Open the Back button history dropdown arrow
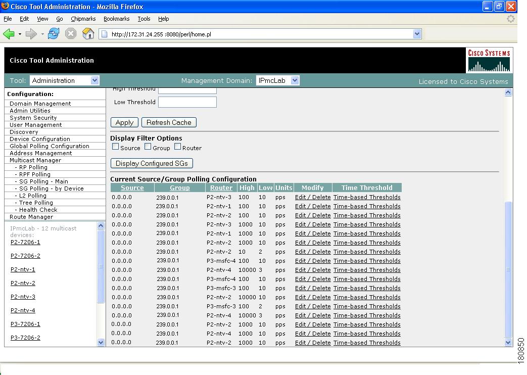Image resolution: width=527 pixels, height=375 pixels. click(x=20, y=34)
